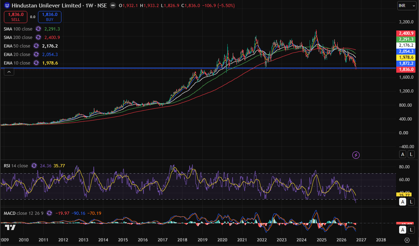Select the EMA 10 close legend

tap(17, 63)
